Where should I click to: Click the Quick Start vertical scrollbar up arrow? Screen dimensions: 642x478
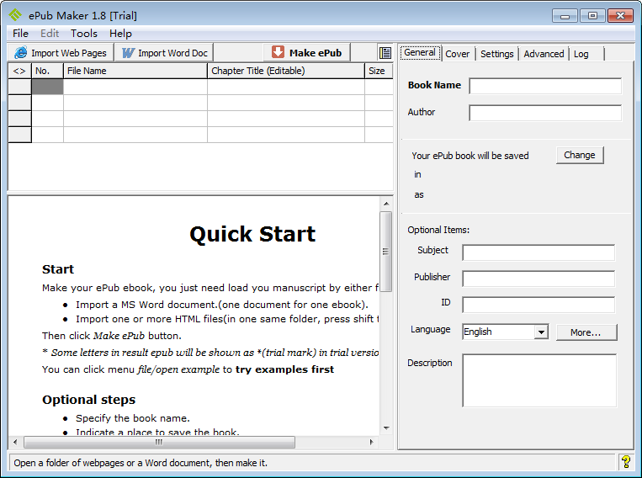tap(386, 204)
